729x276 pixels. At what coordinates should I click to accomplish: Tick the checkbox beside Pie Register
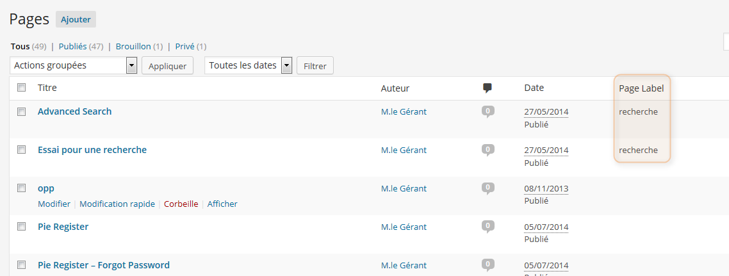21,227
